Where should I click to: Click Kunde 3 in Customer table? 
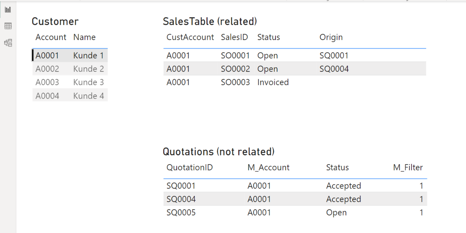tap(88, 82)
